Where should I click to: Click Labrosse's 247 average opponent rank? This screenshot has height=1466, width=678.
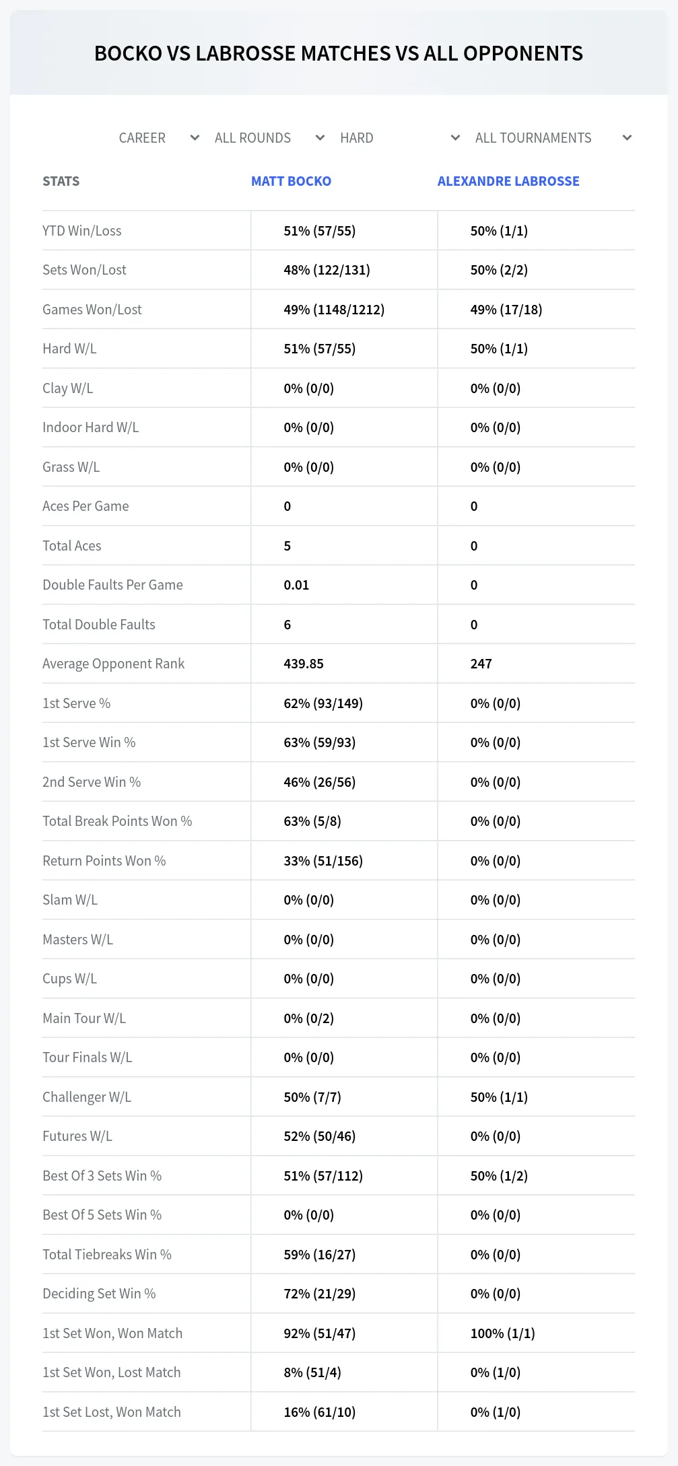(x=481, y=664)
